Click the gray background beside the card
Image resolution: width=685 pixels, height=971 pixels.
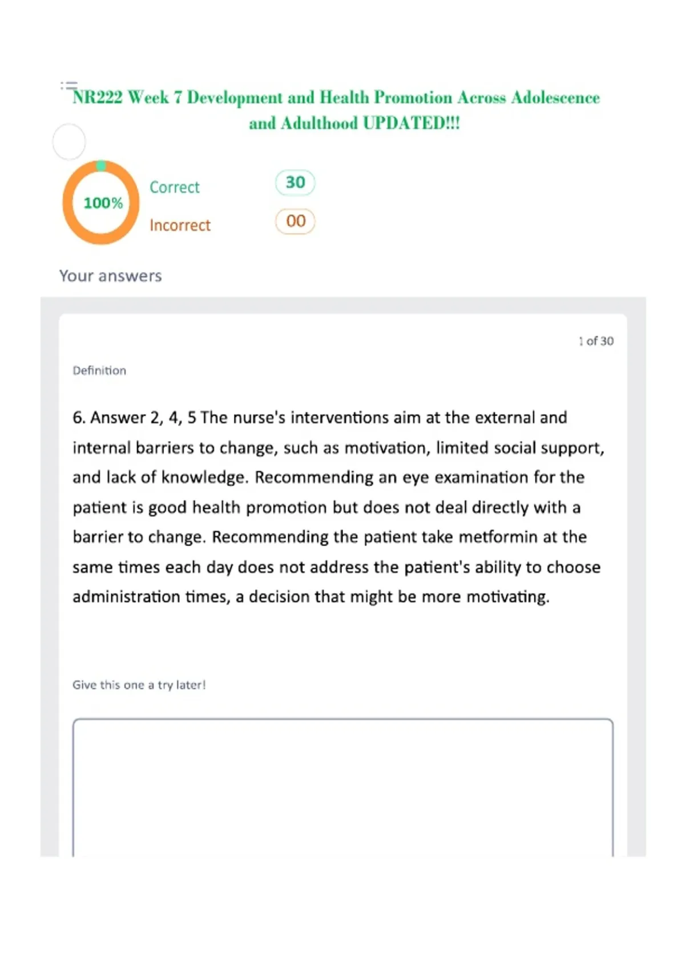pos(49,571)
